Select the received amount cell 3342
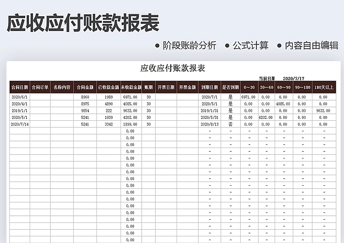Viewport: 344px width, 243px height. [109, 124]
